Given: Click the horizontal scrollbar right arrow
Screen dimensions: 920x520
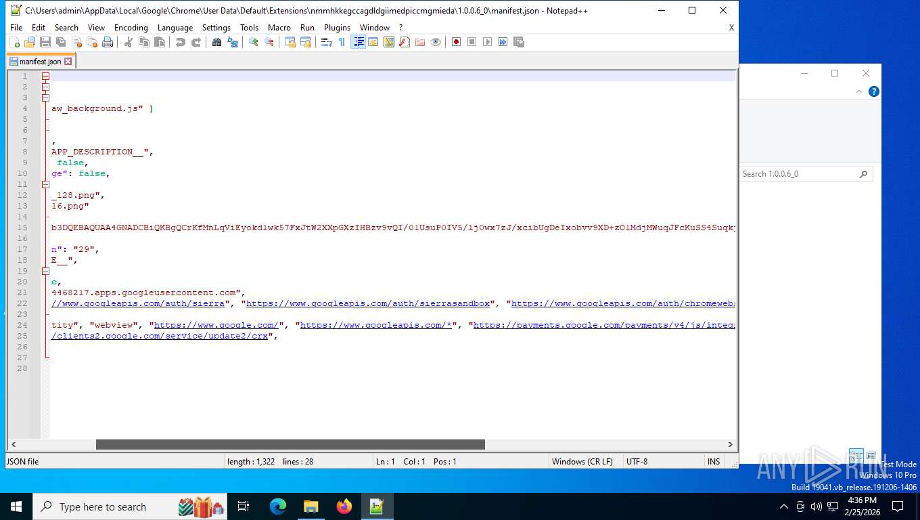Looking at the screenshot, I should click(731, 445).
